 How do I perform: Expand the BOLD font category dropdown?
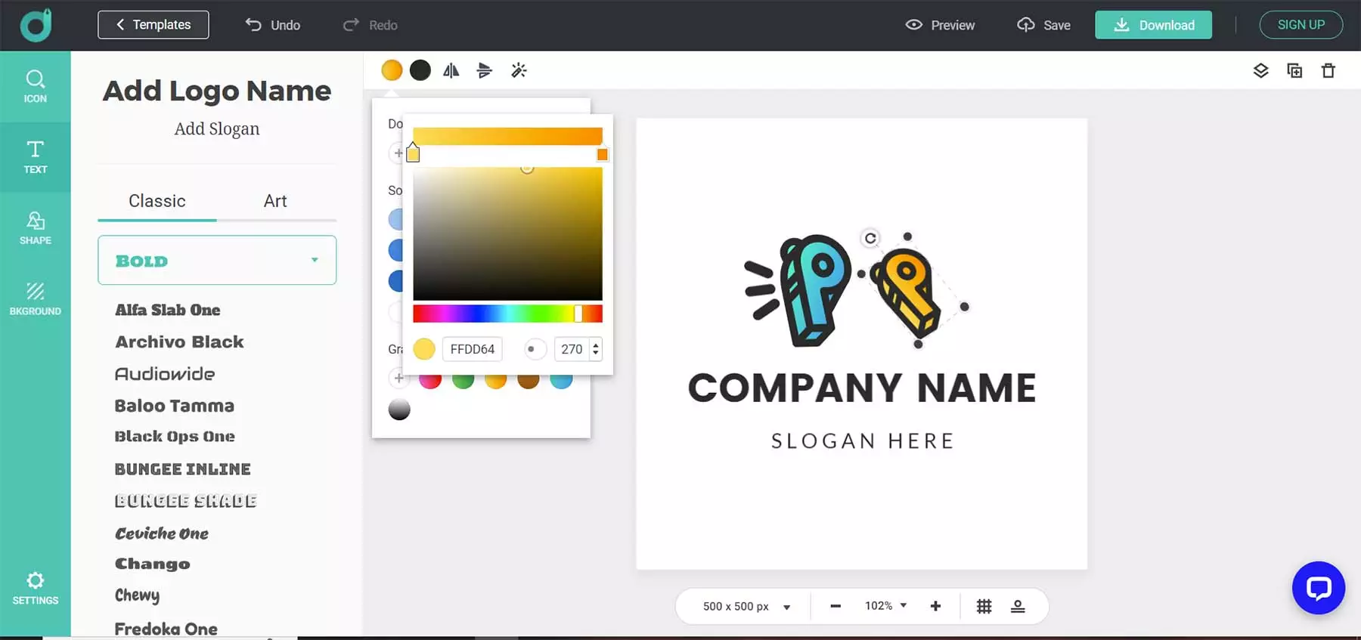coord(217,260)
